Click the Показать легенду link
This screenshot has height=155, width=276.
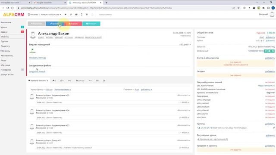coord(38,58)
